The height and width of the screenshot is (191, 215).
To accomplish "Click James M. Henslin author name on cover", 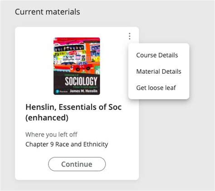I will click(83, 91).
